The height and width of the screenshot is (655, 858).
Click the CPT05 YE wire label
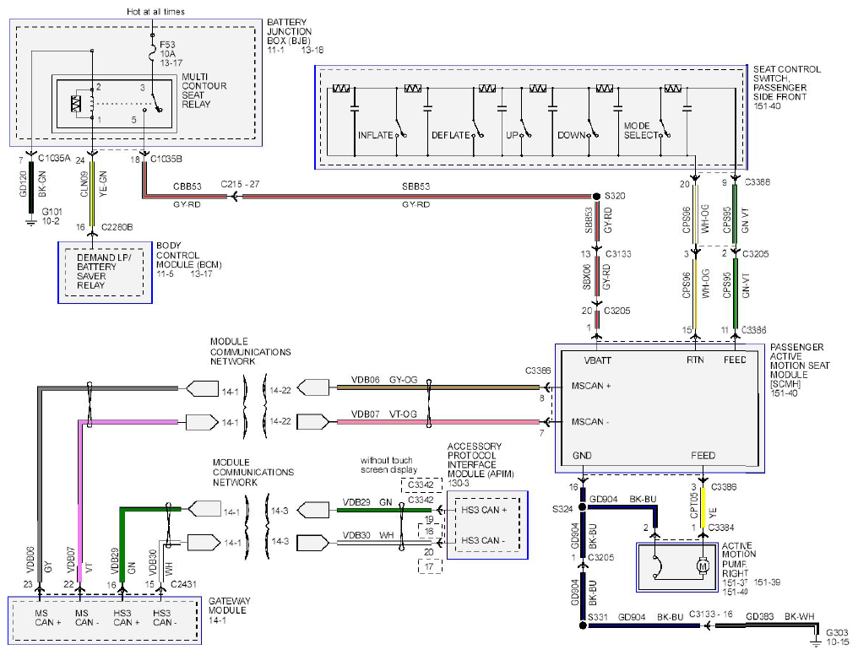[x=703, y=506]
